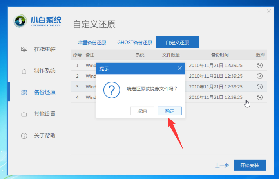The width and height of the screenshot is (279, 179).
Task: Click the 确定还原该镜像文件吗？ message text
Action: tap(152, 89)
